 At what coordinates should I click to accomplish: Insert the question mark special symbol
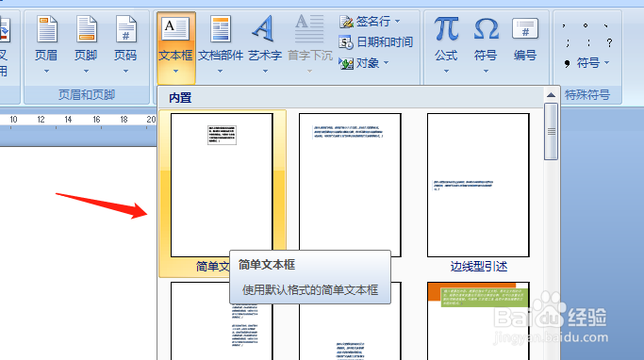click(609, 42)
